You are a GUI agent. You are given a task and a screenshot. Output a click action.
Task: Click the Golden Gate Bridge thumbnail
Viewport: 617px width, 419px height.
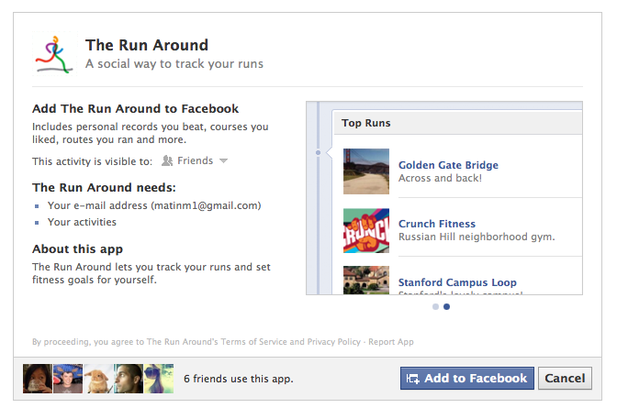point(366,171)
